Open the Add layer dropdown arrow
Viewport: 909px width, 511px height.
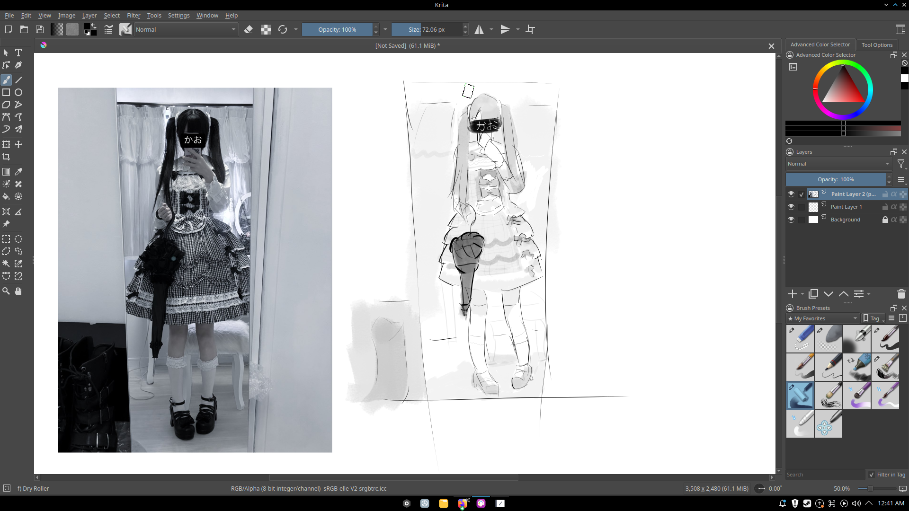click(x=802, y=294)
